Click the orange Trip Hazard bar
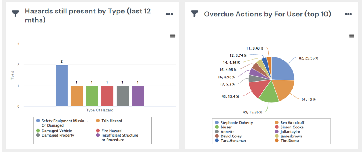Image resolution: width=363 pixels, height=153 pixels. pyautogui.click(x=77, y=96)
